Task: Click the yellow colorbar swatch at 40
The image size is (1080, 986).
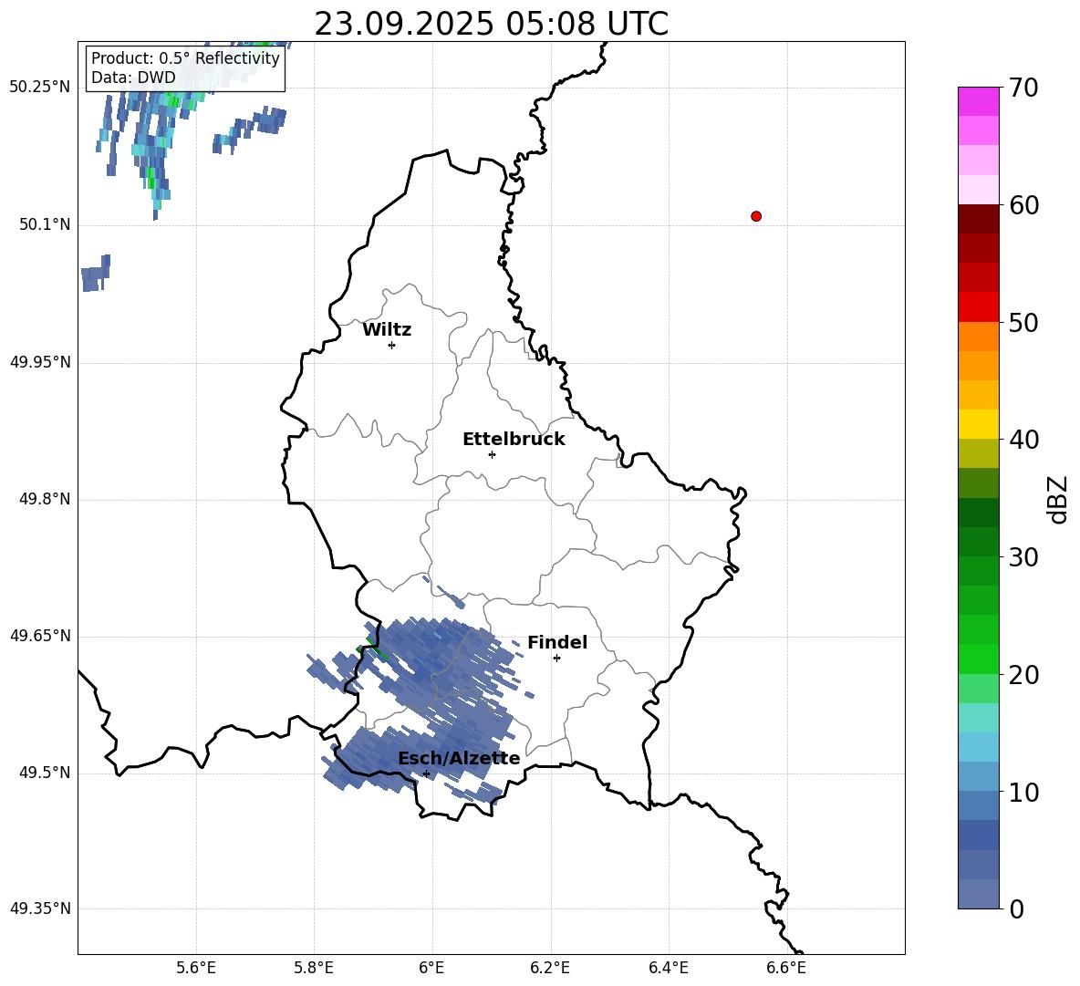Action: tap(979, 424)
